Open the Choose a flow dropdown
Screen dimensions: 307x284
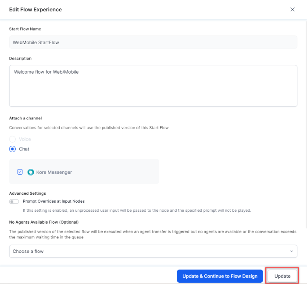[153, 251]
